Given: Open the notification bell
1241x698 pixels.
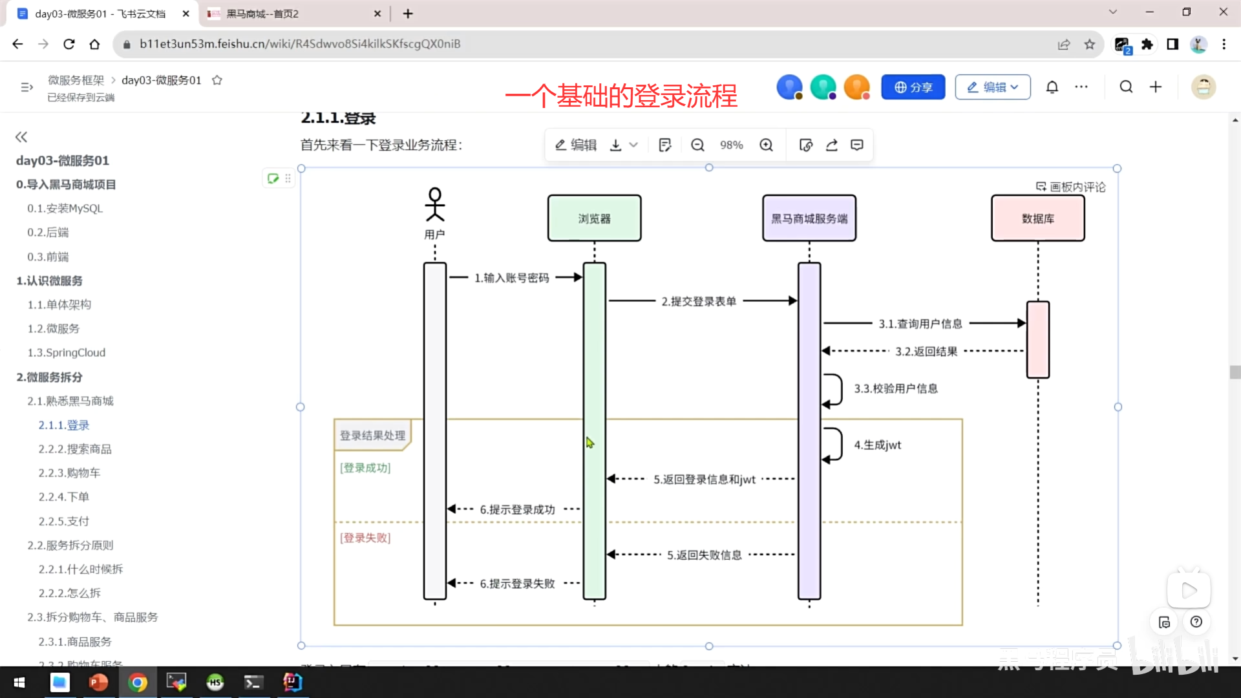Looking at the screenshot, I should pyautogui.click(x=1052, y=87).
